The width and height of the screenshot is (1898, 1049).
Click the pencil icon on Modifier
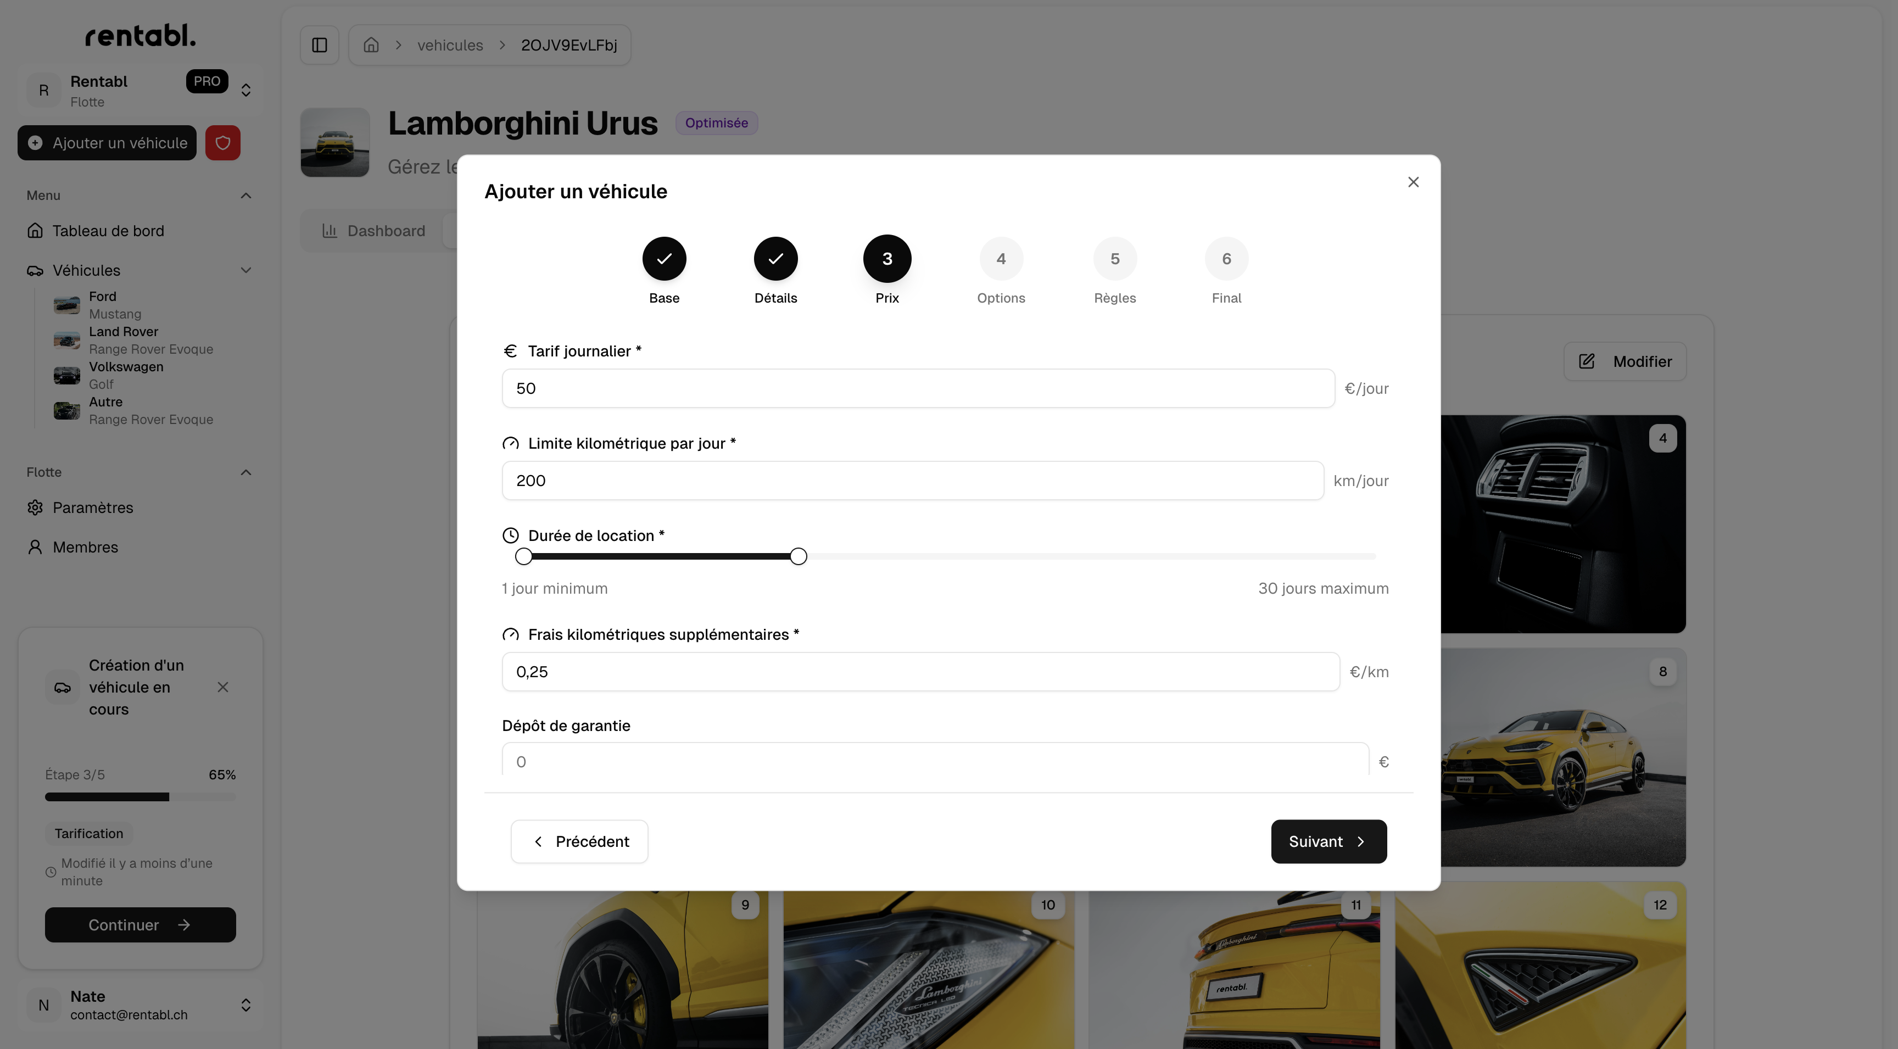point(1586,361)
